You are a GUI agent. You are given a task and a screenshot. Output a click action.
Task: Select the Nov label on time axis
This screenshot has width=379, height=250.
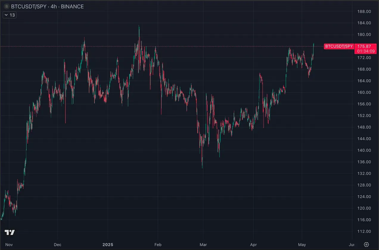(9, 244)
